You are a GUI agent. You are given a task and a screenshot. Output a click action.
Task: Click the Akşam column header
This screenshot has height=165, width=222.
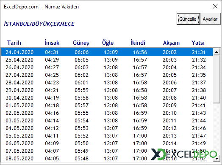tap(171, 43)
